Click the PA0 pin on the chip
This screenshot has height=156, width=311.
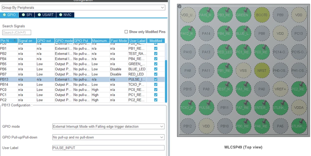point(262,89)
